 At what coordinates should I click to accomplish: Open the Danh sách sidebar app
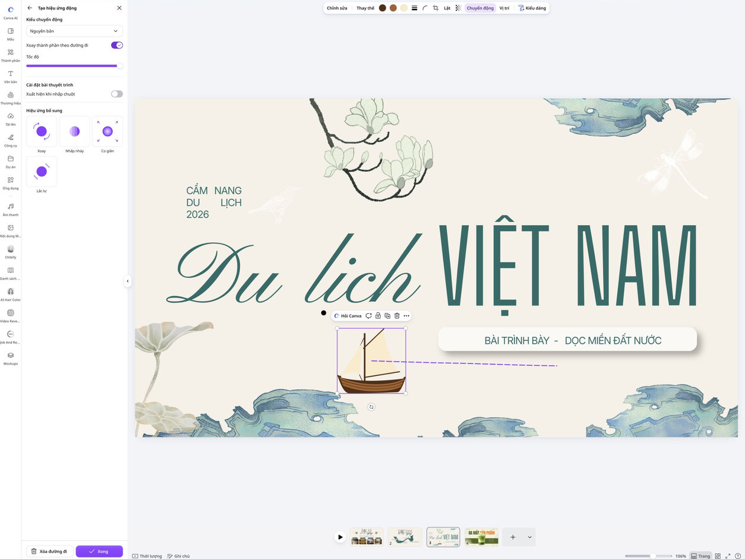tap(11, 273)
